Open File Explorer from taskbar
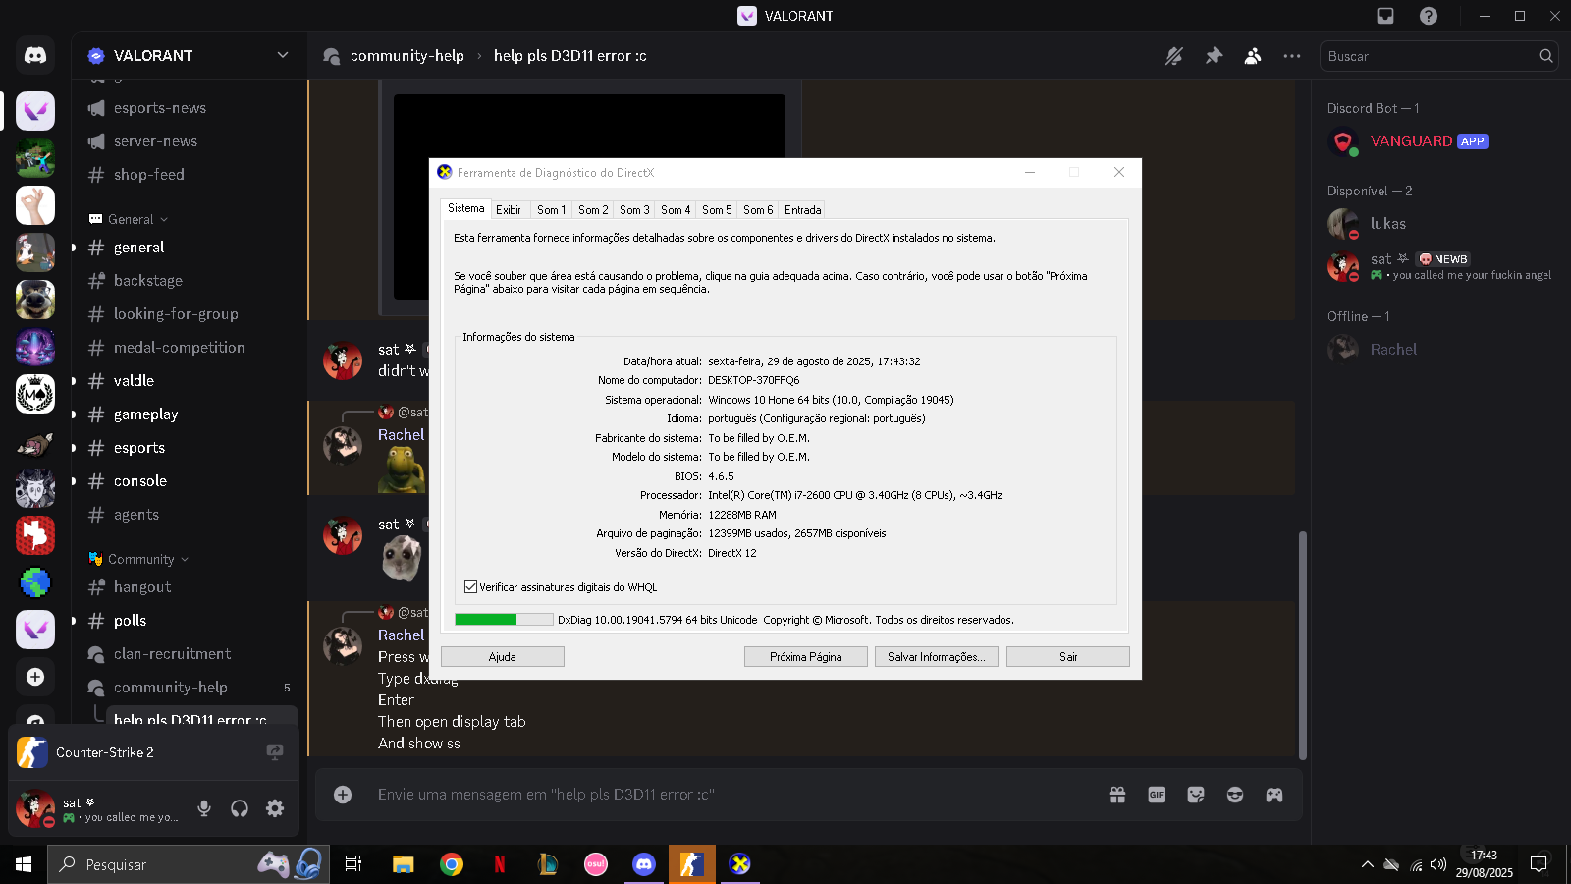 (404, 864)
